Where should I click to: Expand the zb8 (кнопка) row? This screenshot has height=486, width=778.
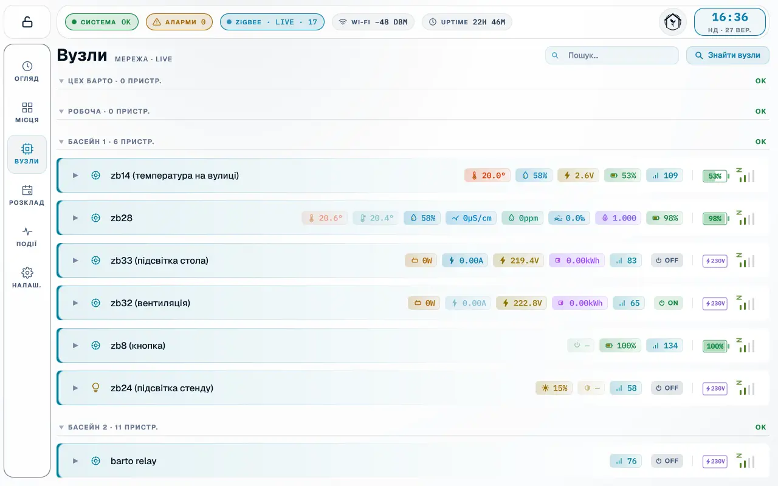[75, 346]
